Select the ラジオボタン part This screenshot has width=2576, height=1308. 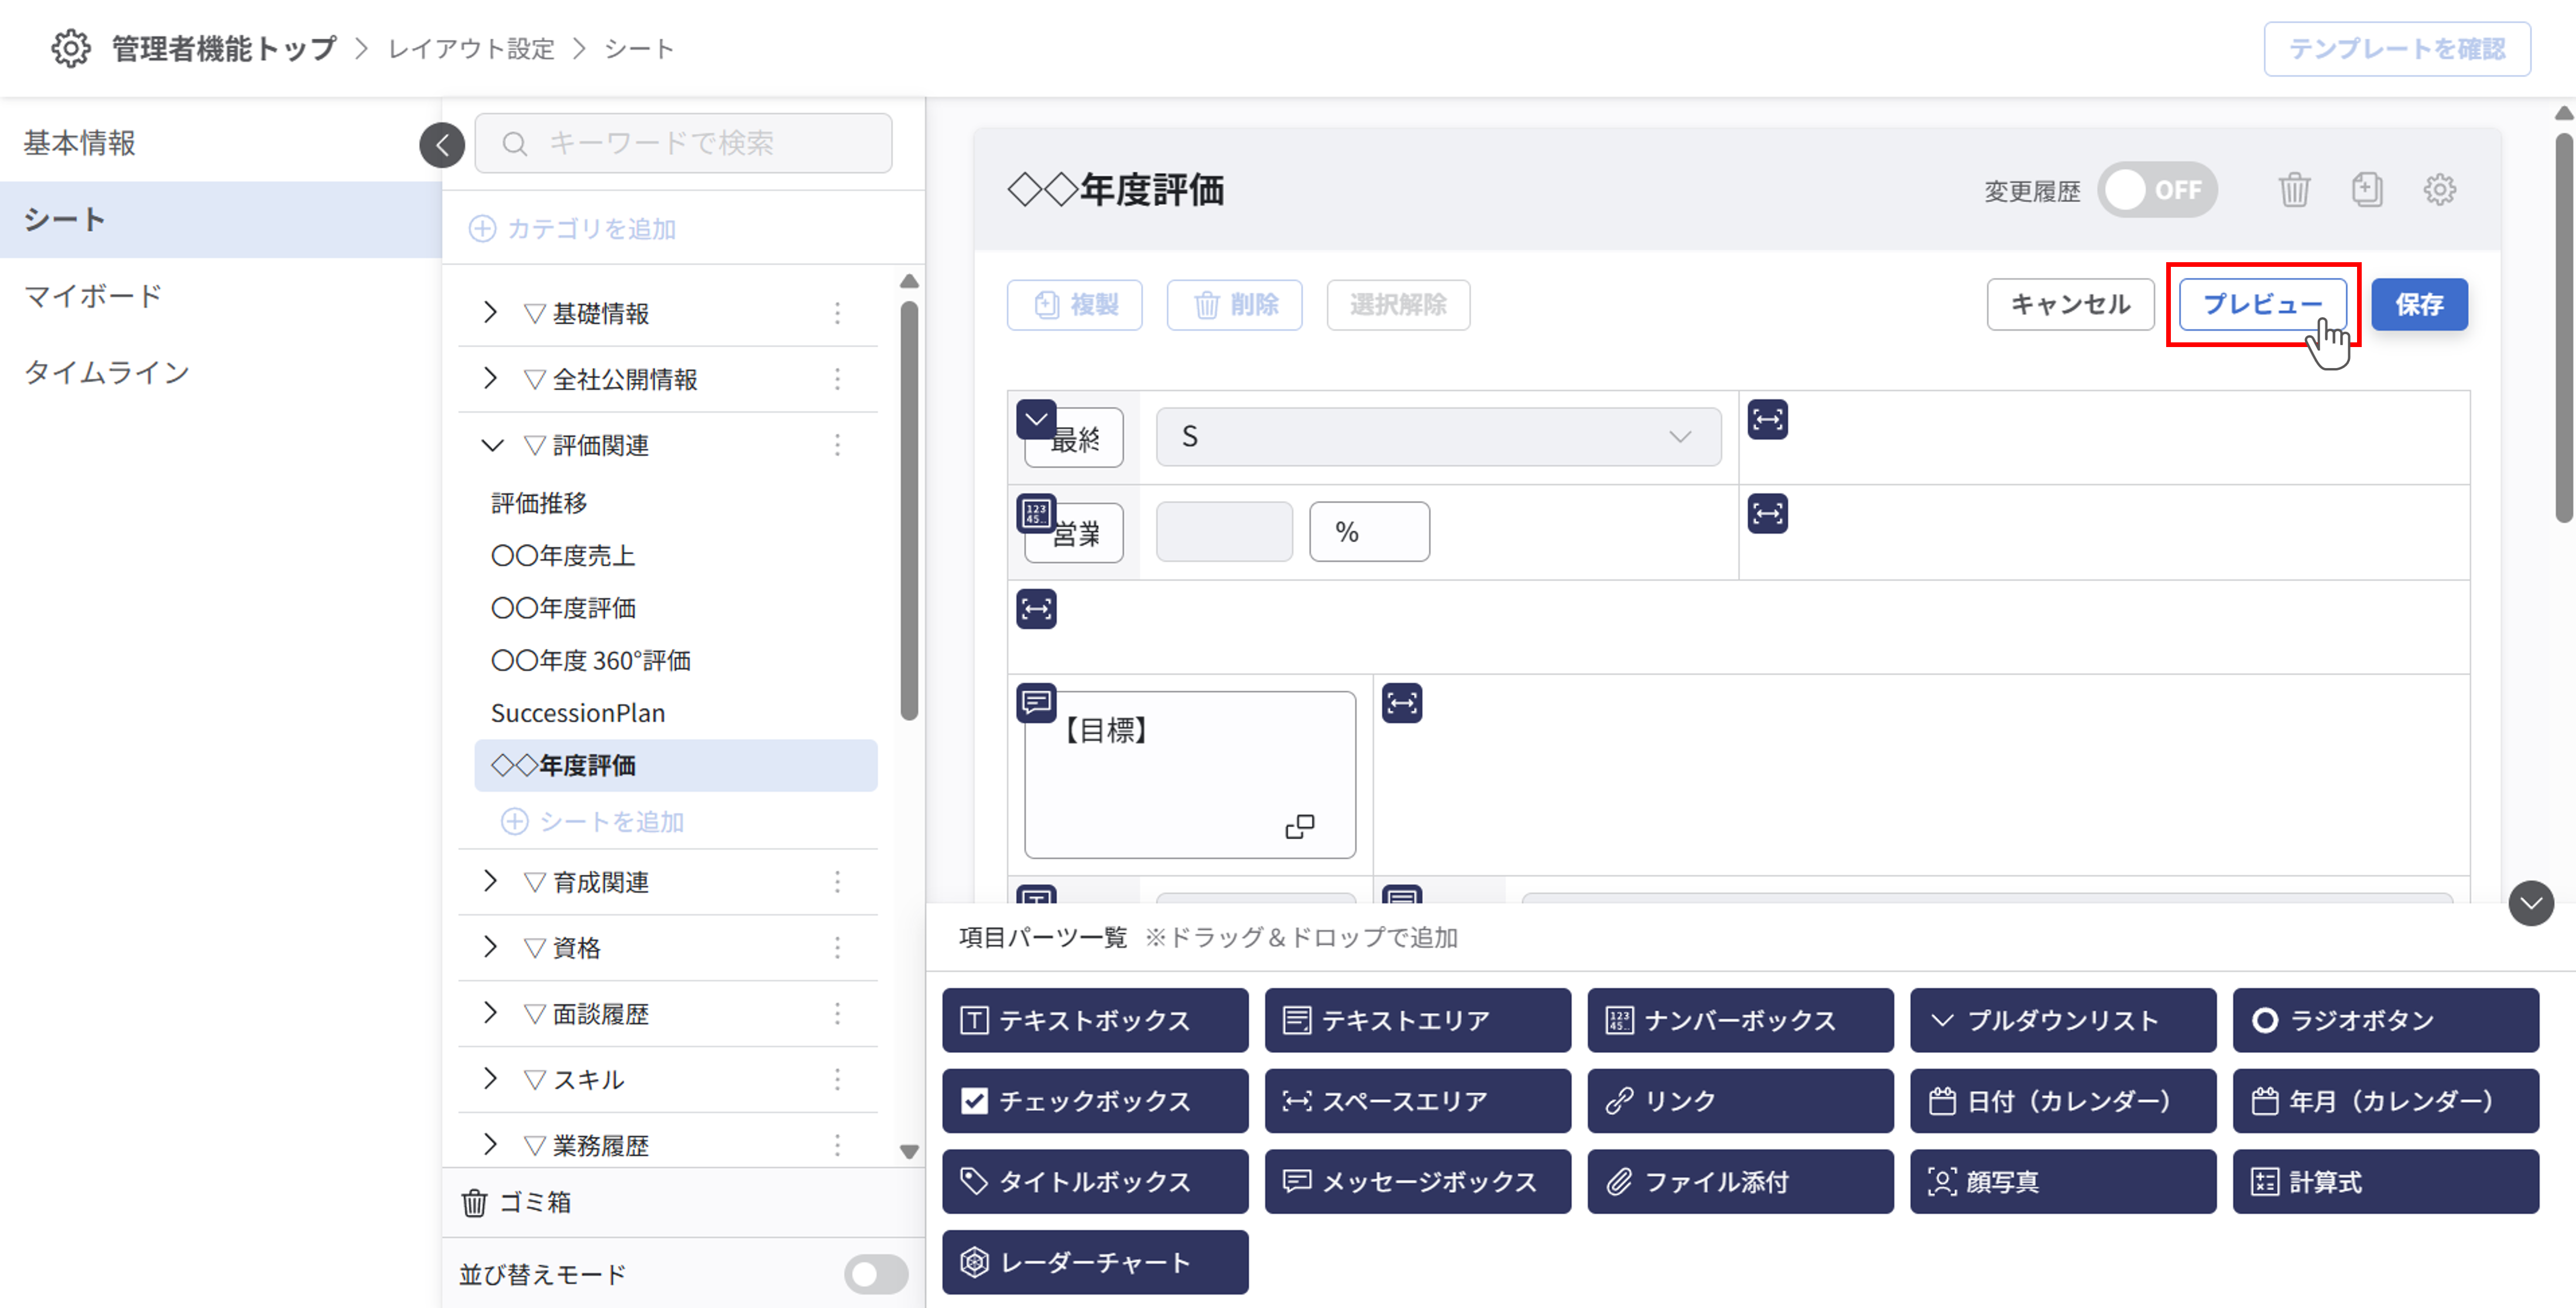click(2386, 1020)
